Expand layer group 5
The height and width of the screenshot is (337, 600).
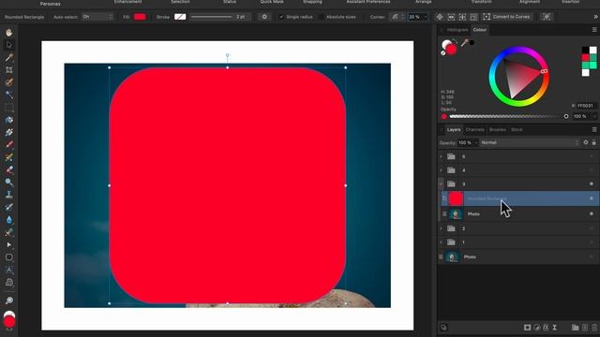(442, 156)
